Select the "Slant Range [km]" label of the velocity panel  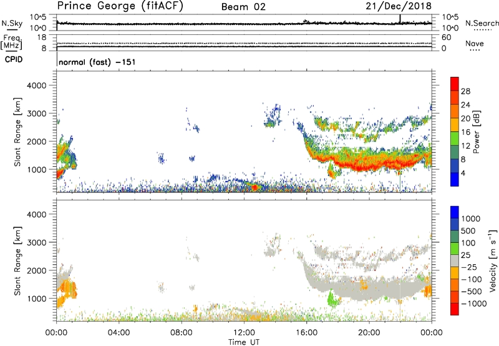click(x=17, y=261)
